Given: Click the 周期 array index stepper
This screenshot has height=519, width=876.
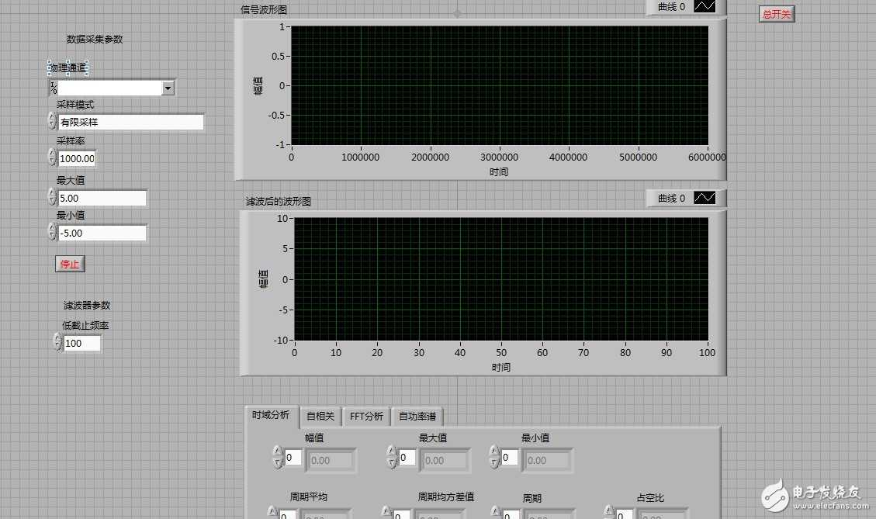Looking at the screenshot, I should (x=496, y=512).
